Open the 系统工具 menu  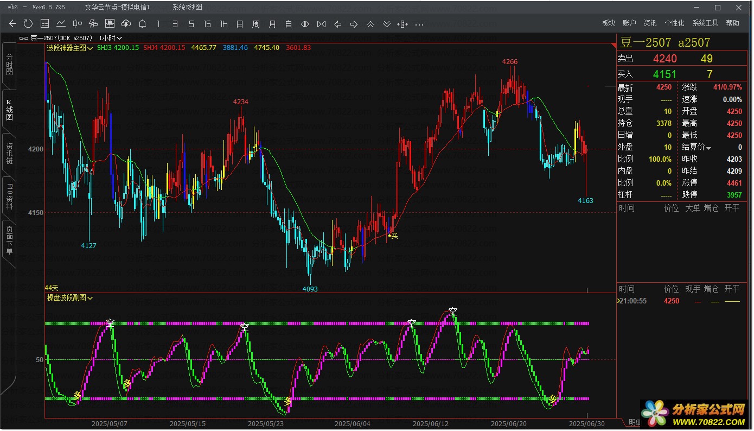pyautogui.click(x=705, y=23)
